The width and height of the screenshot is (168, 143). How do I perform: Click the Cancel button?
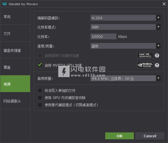pos(150,136)
